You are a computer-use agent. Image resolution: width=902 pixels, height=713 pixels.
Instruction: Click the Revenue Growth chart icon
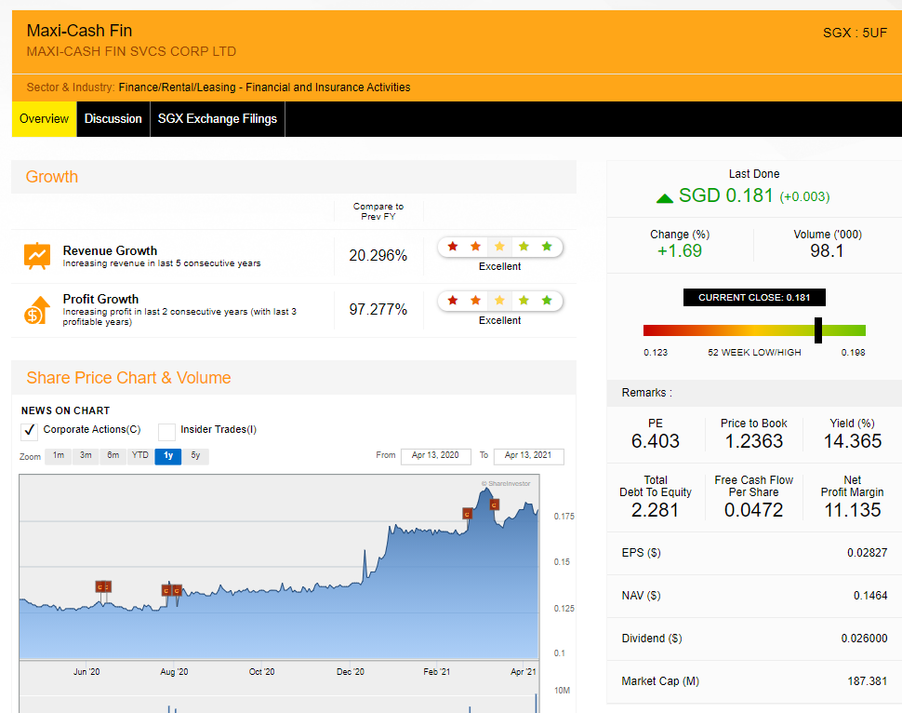point(37,256)
